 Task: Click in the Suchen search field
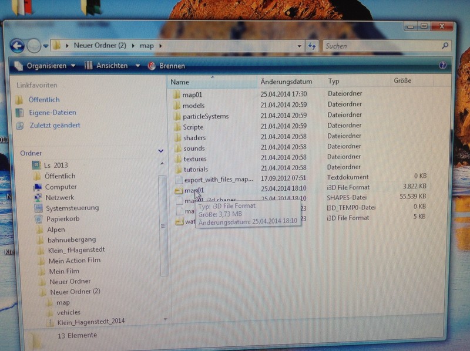pos(382,46)
